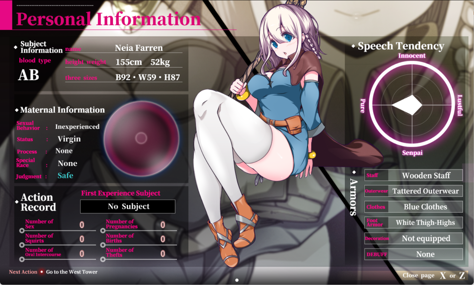Click the Lustful label on radar chart
Image resolution: width=474 pixels, height=285 pixels.
pos(460,105)
